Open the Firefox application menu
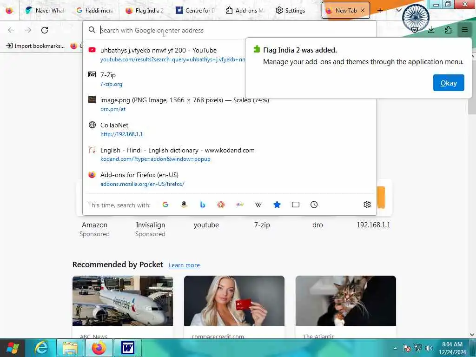Screen dimensions: 476x357 coord(464,30)
